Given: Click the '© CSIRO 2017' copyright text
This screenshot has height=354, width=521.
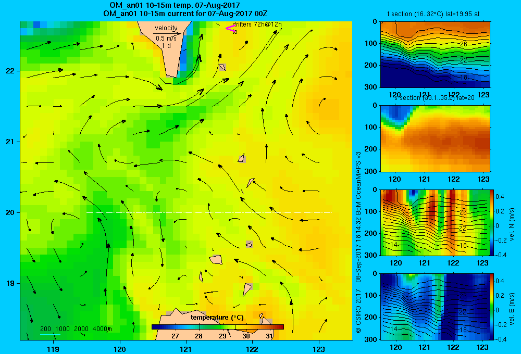Looking at the screenshot, I should coord(358,311).
